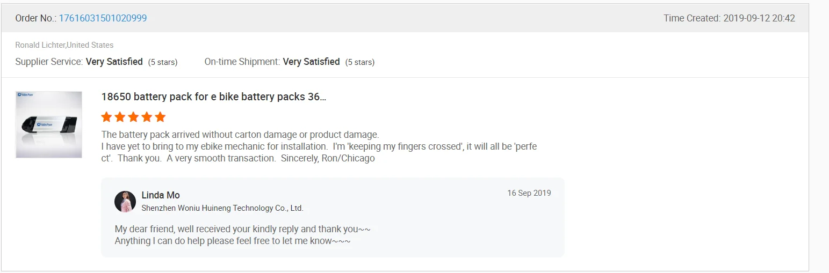Click the second orange rating star
This screenshot has height=273, width=829.
pos(120,117)
